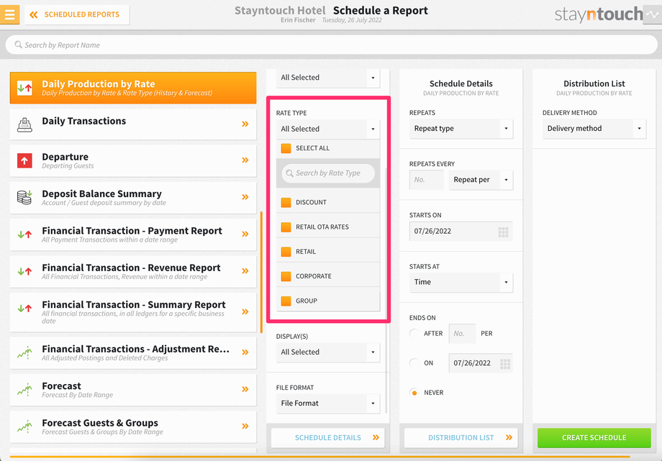The width and height of the screenshot is (662, 461).
Task: Open the Starts On calendar icon
Action: (x=503, y=232)
